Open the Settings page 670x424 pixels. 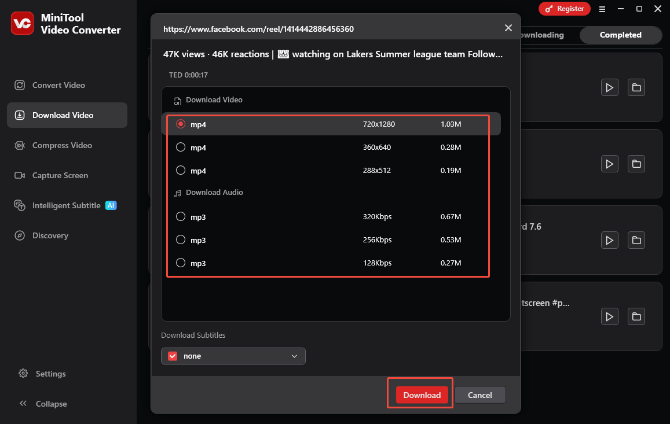50,374
